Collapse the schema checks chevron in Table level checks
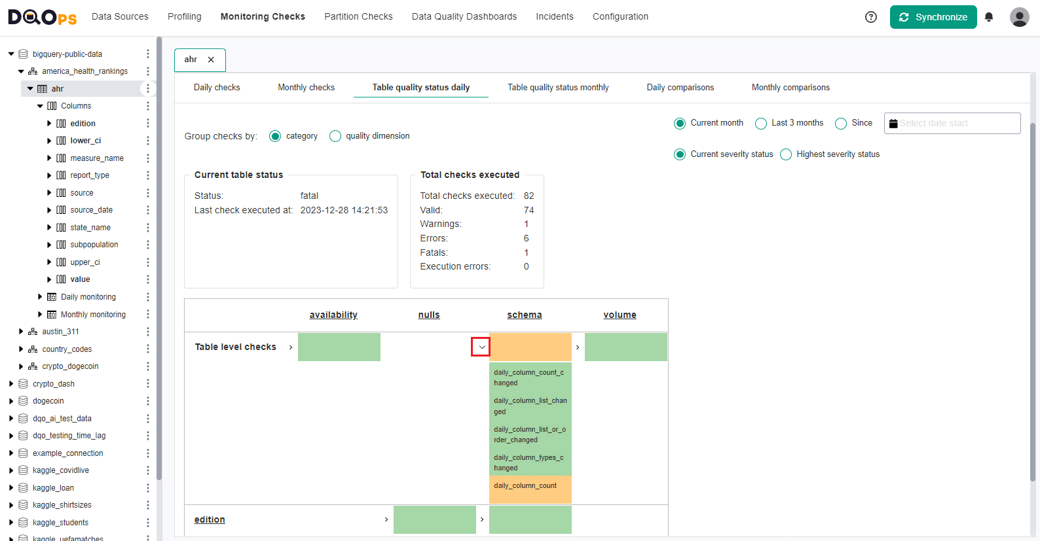The width and height of the screenshot is (1040, 541). click(481, 347)
